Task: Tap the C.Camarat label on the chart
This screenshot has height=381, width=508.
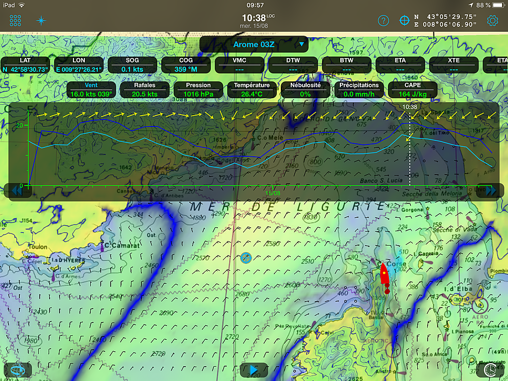Action: pyautogui.click(x=122, y=245)
